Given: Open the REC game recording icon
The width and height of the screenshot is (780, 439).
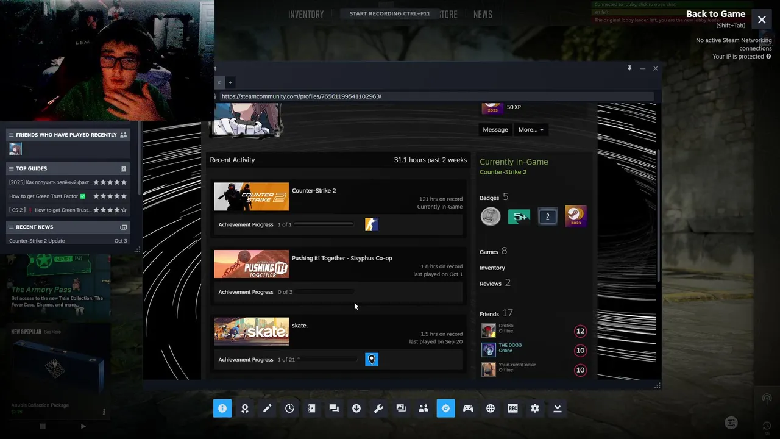Looking at the screenshot, I should coord(512,409).
